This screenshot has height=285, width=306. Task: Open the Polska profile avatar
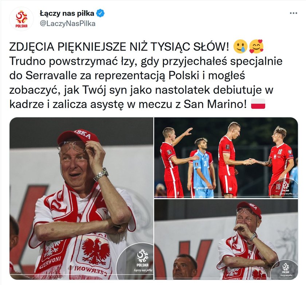[21, 19]
